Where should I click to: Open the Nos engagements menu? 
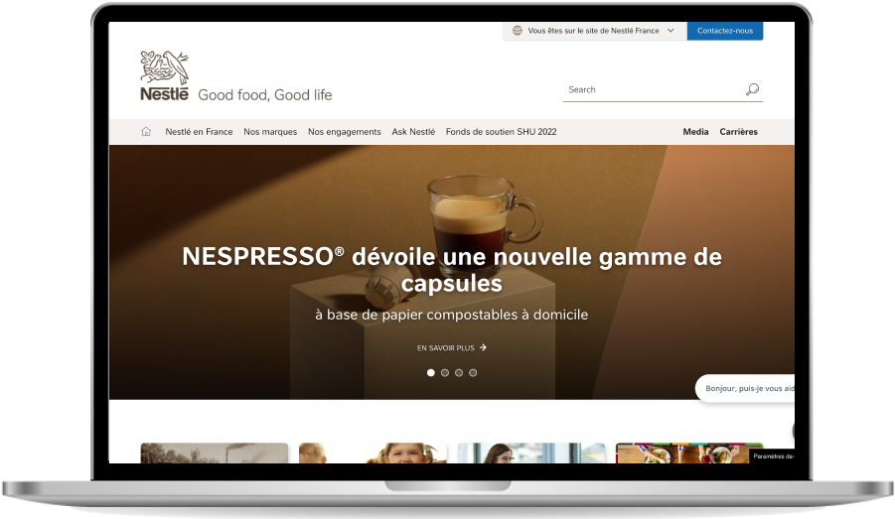point(344,132)
